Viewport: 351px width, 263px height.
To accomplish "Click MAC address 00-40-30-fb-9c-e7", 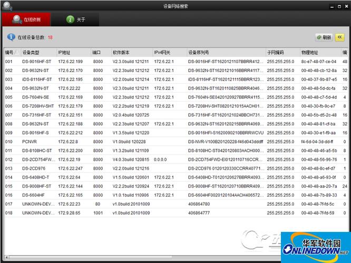I will pyautogui.click(x=318, y=106).
